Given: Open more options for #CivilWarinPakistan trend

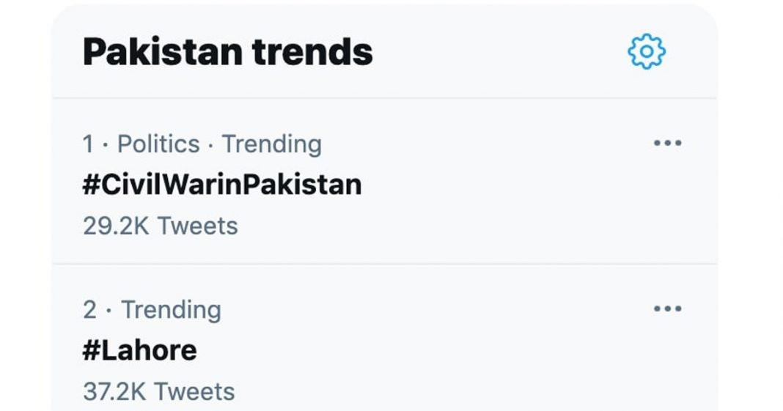Looking at the screenshot, I should [x=667, y=144].
